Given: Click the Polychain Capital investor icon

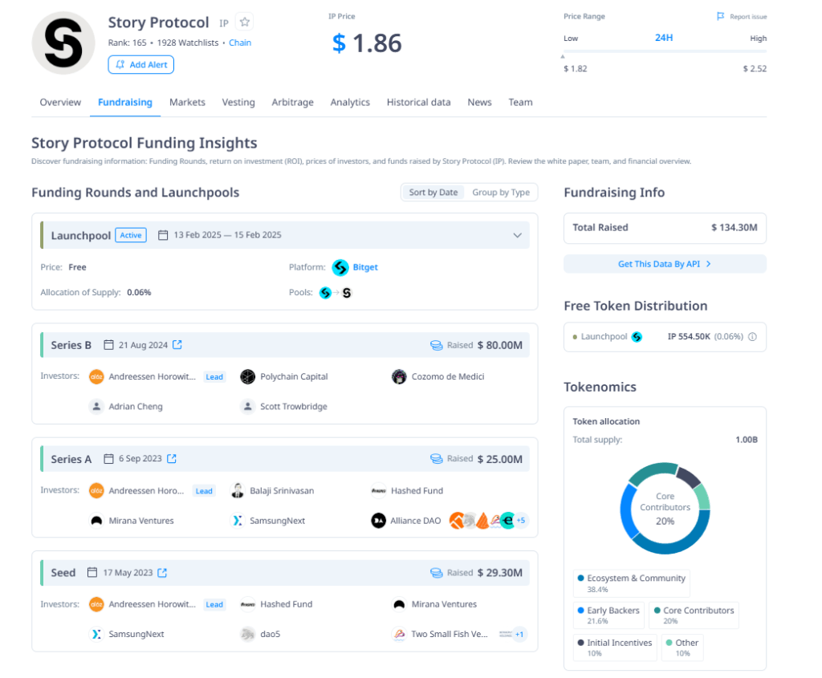Looking at the screenshot, I should pyautogui.click(x=247, y=376).
